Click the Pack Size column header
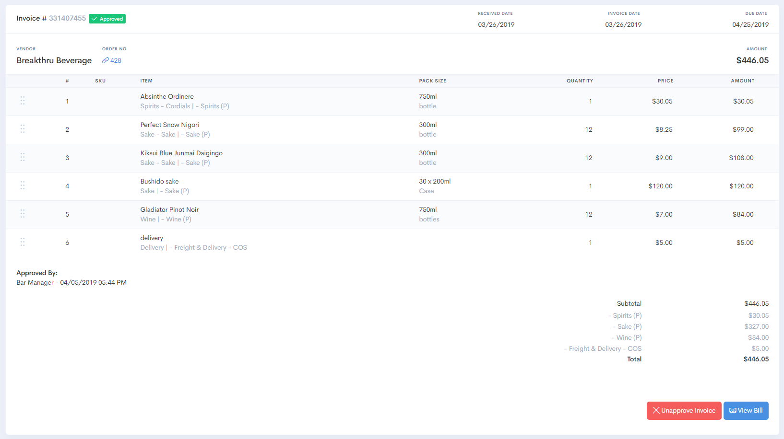The image size is (784, 439). (432, 81)
